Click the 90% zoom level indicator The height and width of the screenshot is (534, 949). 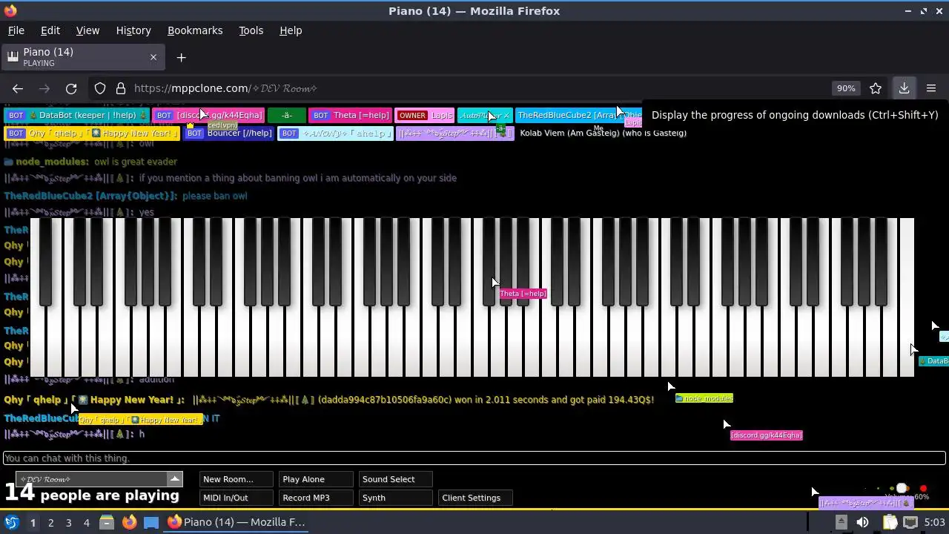846,88
